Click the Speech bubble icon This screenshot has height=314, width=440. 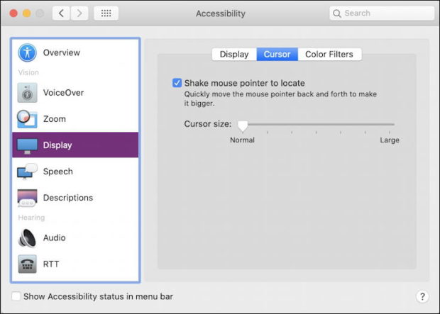(x=27, y=172)
